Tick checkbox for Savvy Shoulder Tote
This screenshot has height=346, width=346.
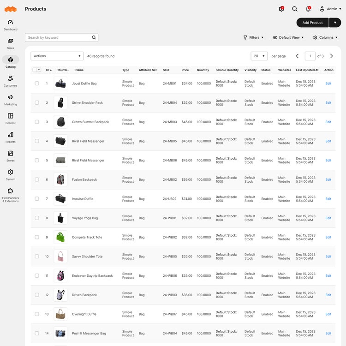(x=37, y=257)
